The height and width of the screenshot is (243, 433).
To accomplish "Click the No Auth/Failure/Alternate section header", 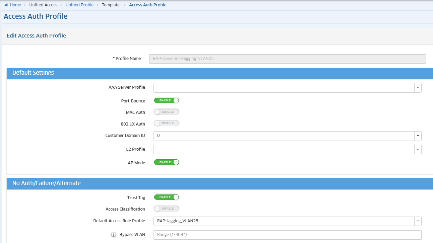I will pyautogui.click(x=46, y=183).
